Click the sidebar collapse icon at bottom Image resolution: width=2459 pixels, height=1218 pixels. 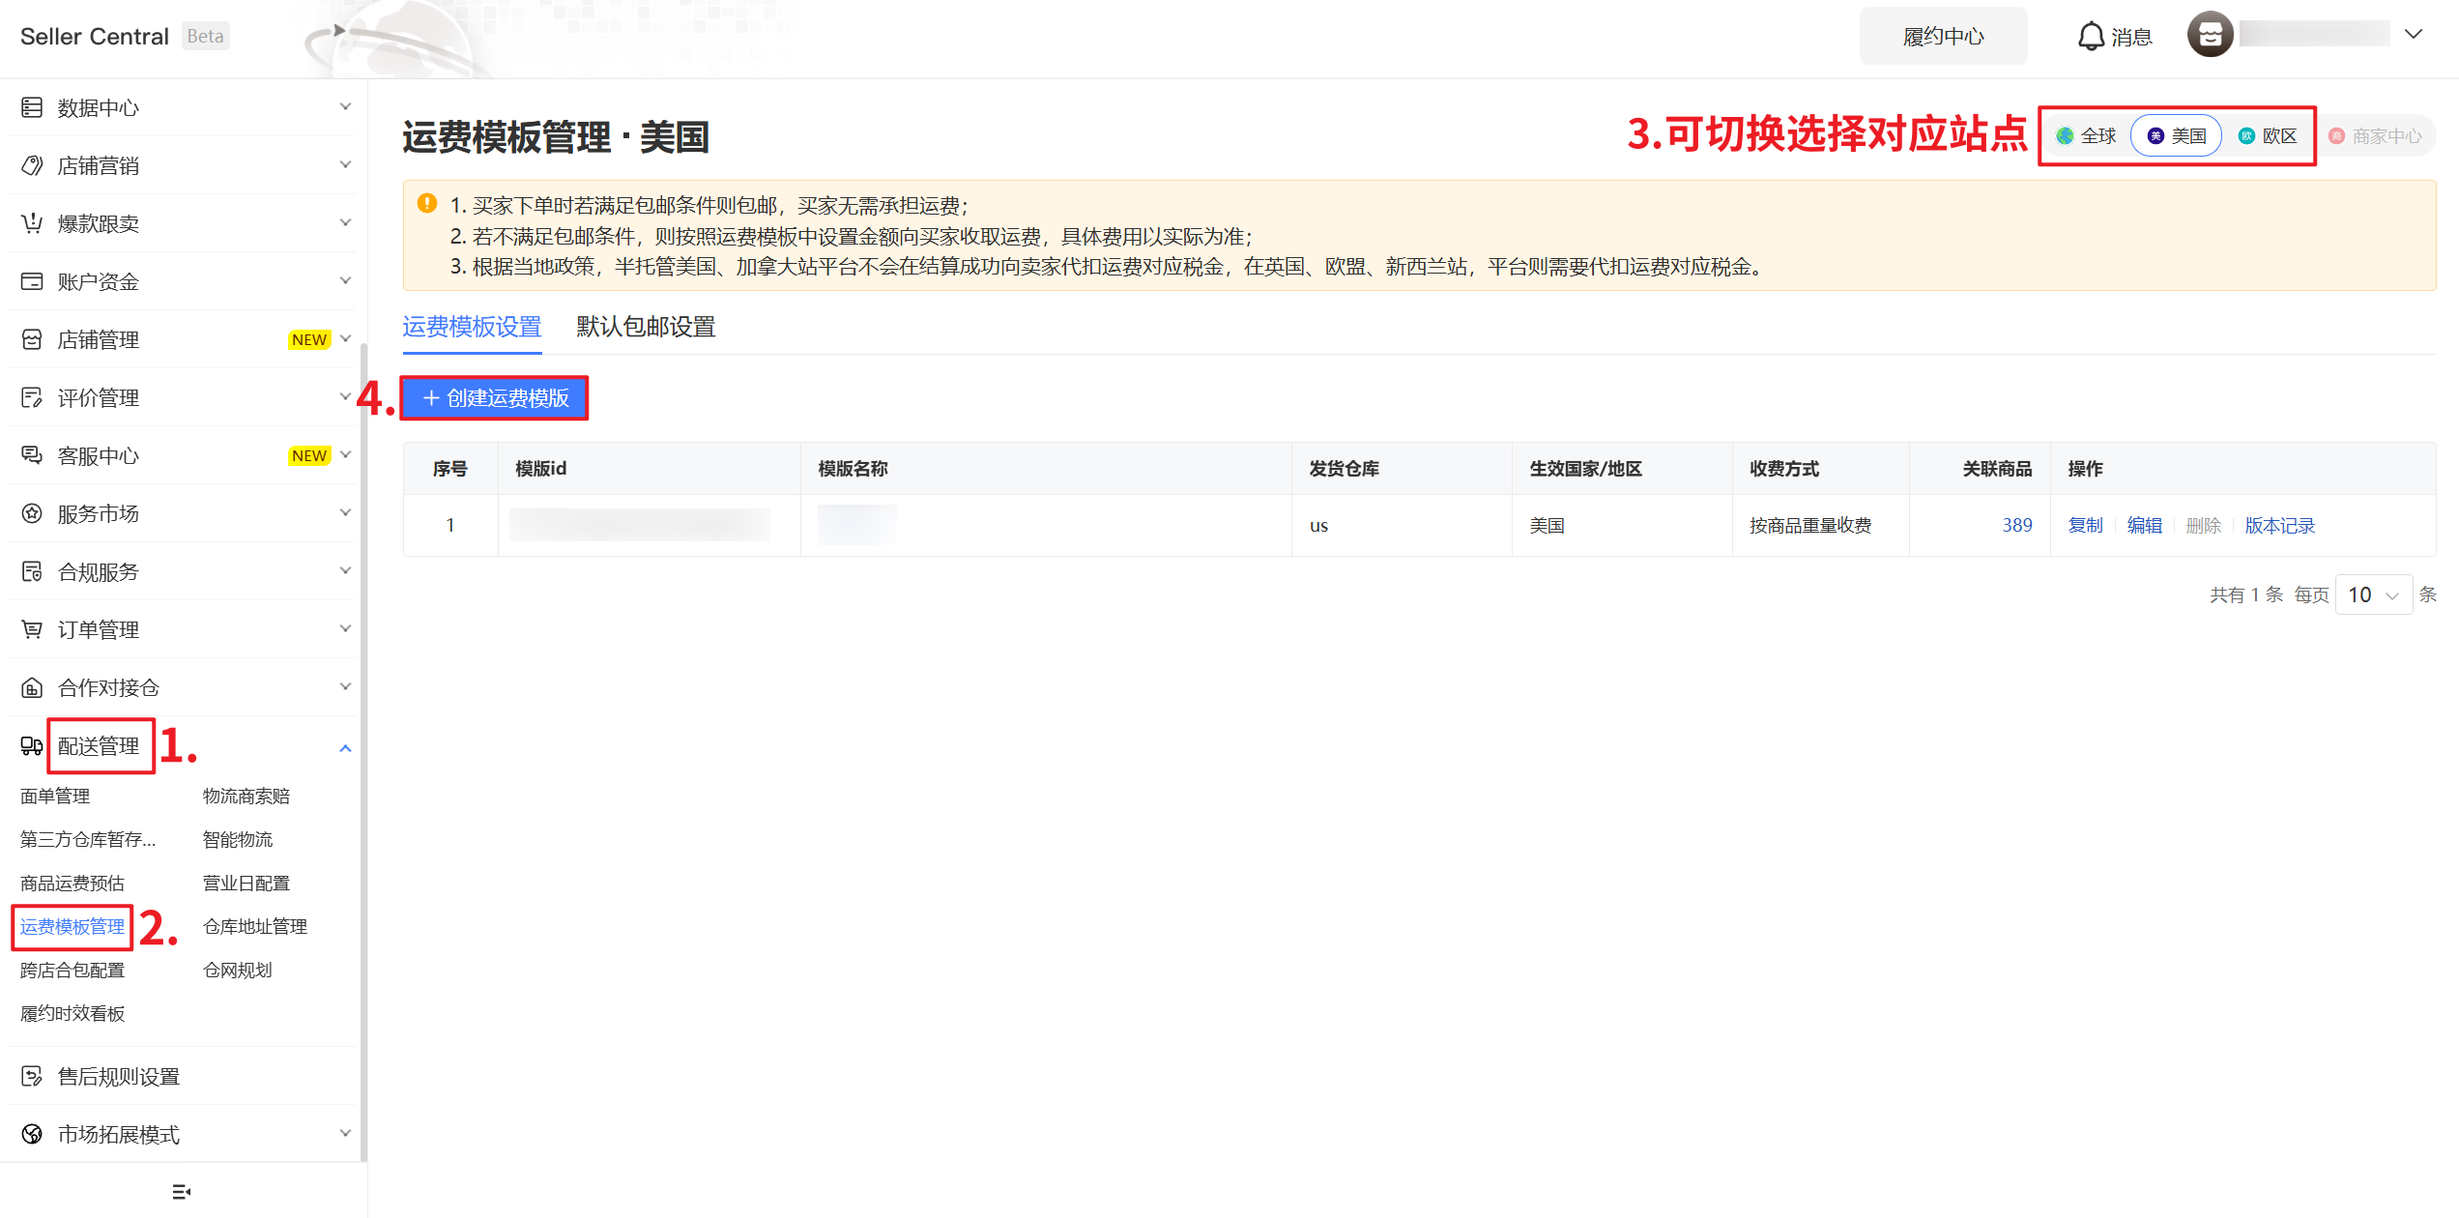pos(181,1191)
